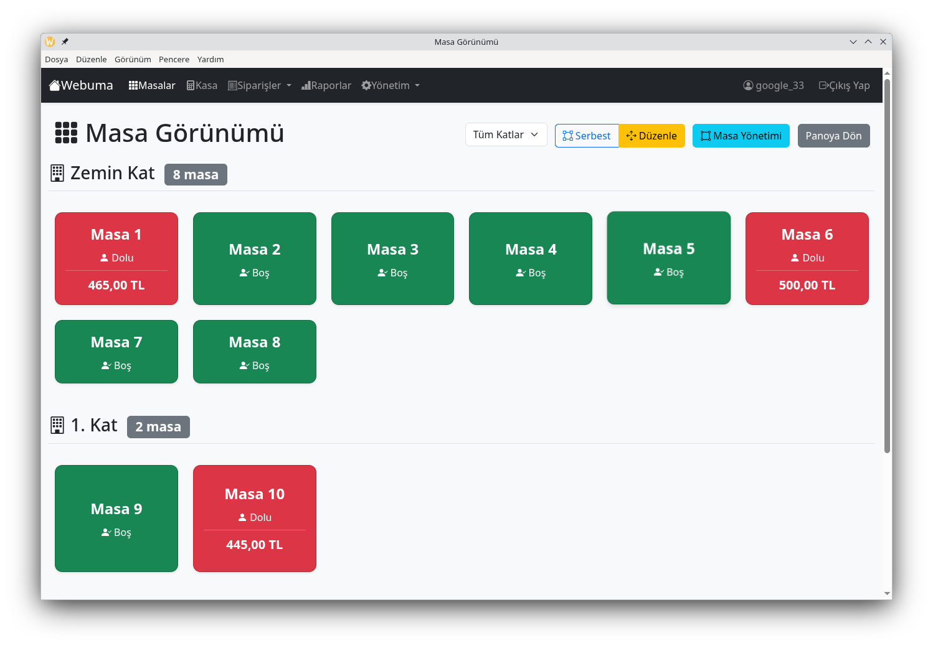The width and height of the screenshot is (933, 648).
Task: Click the Masa Görünümü grid icon
Action: (x=65, y=133)
